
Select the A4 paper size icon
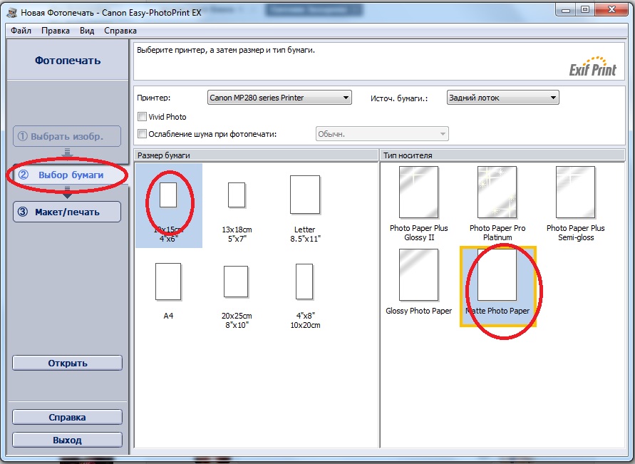click(168, 282)
